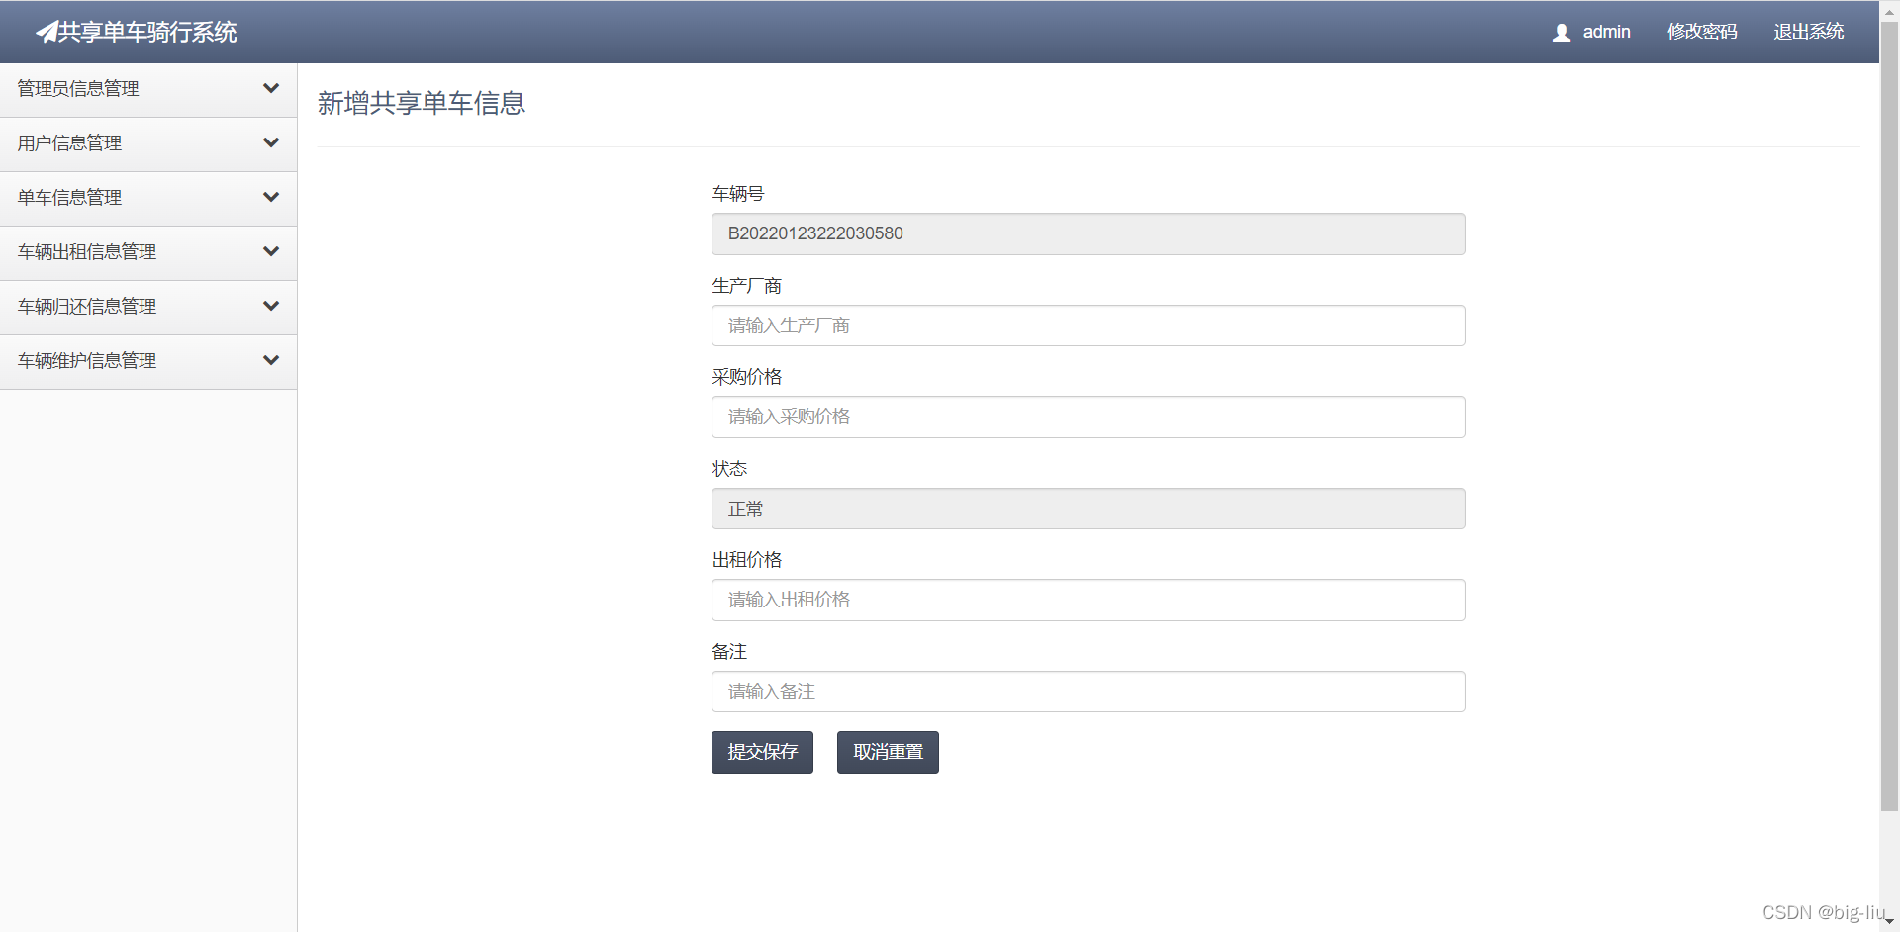Select 车辆出租信息管理 menu item
Image resolution: width=1900 pixels, height=932 pixels.
[x=148, y=252]
